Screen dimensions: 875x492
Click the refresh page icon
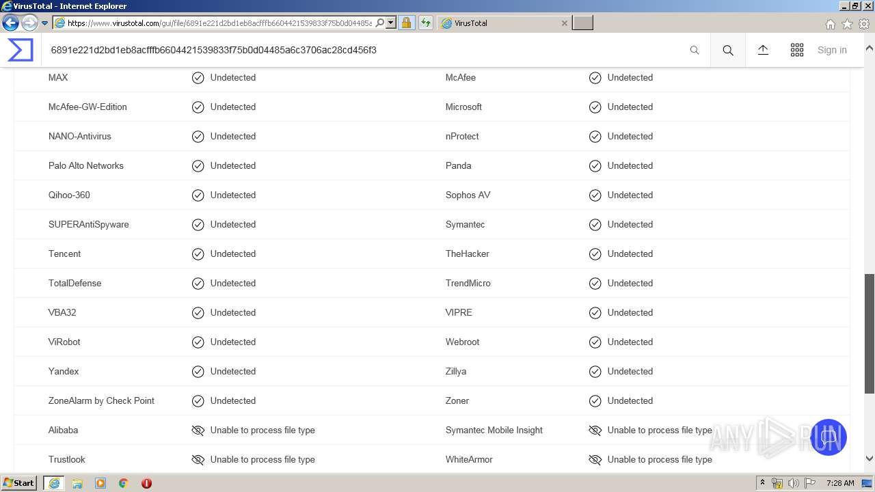pos(425,23)
